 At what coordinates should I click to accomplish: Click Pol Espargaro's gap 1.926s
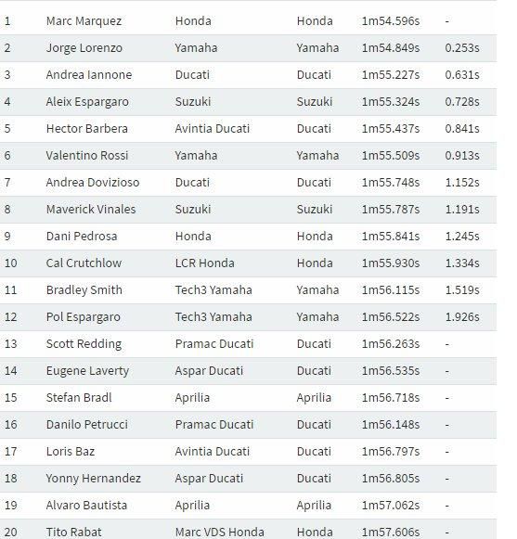click(462, 317)
